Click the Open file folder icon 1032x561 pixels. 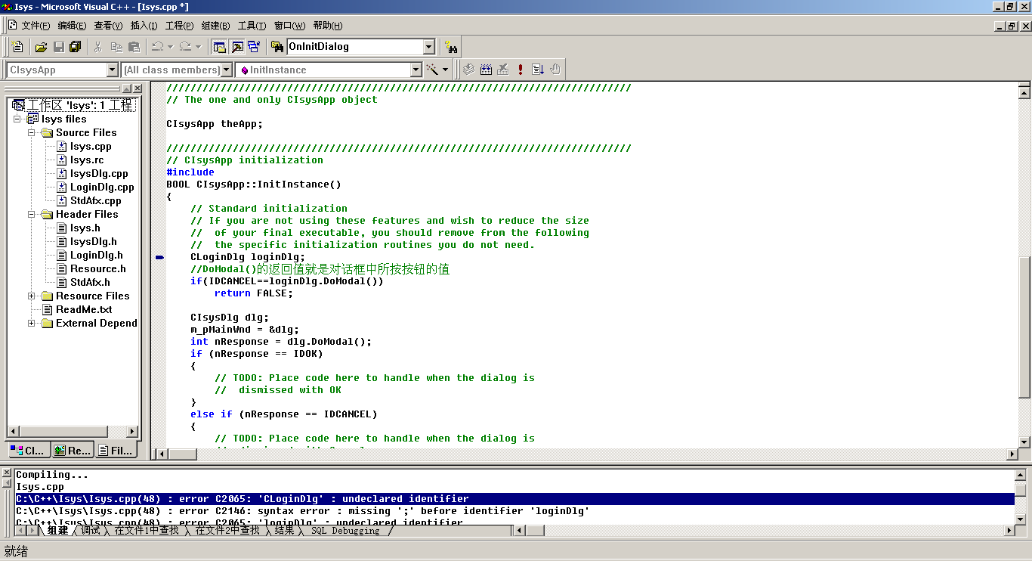(x=41, y=47)
